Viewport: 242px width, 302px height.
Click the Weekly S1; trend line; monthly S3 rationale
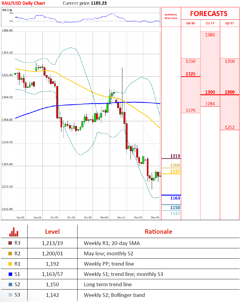[123, 274]
